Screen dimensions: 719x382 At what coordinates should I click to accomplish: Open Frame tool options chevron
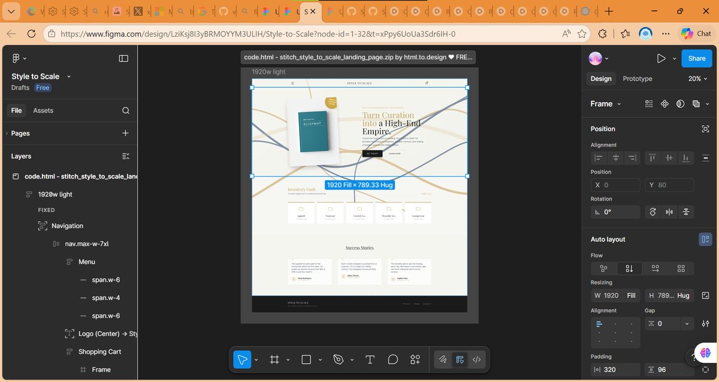click(x=288, y=360)
